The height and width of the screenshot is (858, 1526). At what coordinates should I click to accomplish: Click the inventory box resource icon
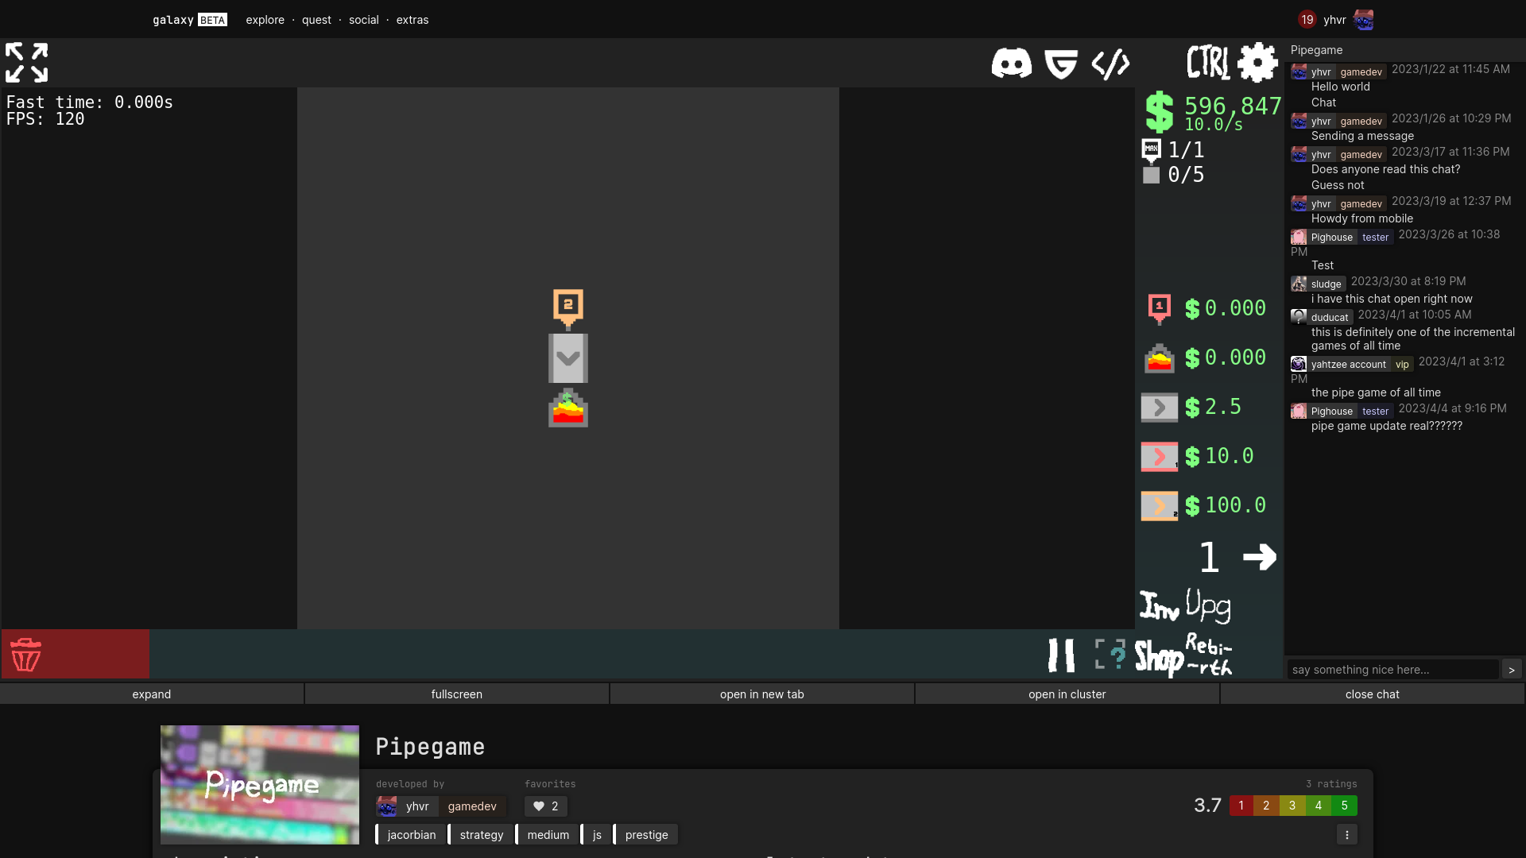click(x=1151, y=175)
